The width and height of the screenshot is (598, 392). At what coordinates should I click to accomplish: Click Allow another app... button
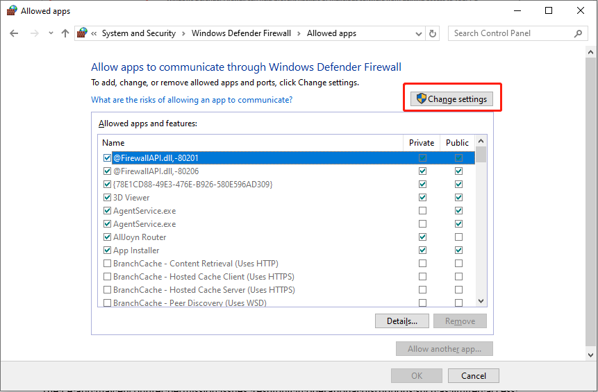[445, 349]
